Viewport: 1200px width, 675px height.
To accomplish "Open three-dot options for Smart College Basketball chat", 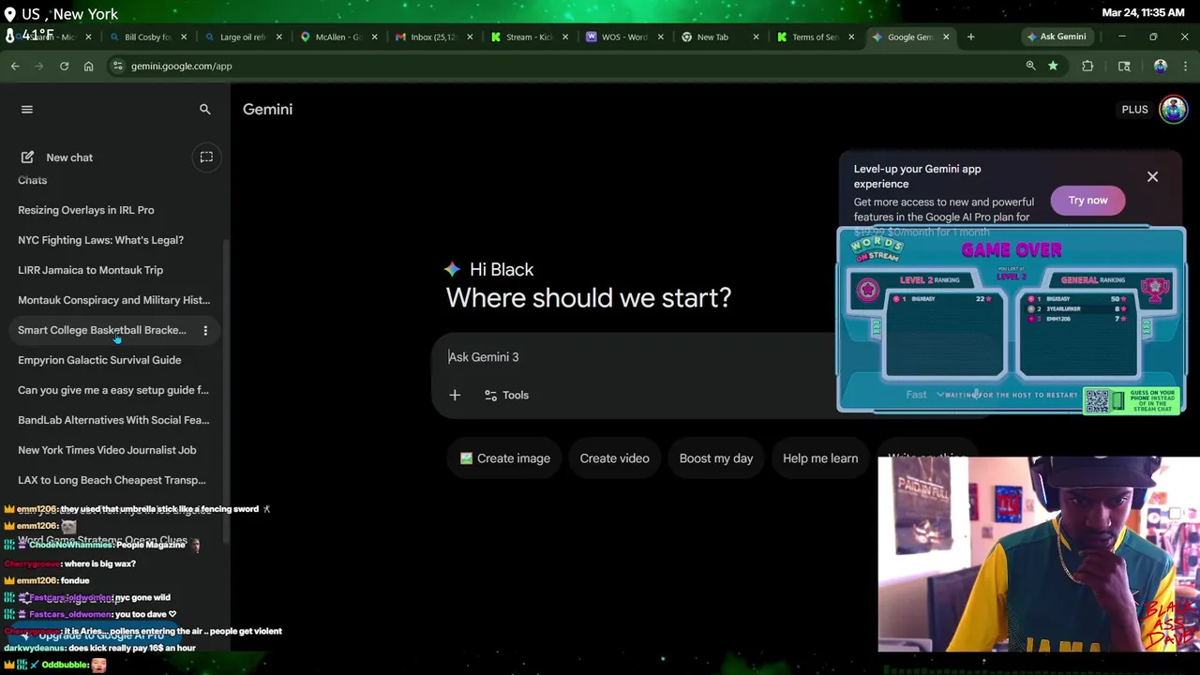I will (x=205, y=330).
